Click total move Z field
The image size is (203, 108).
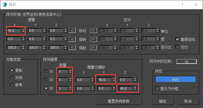(148, 30)
